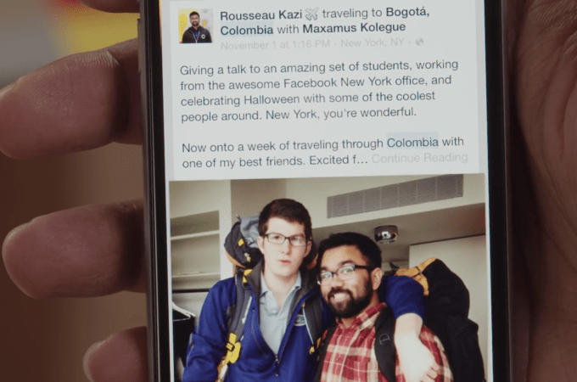Tap the airplane traveling icon
Viewport: 577px width, 382px height.
click(311, 14)
